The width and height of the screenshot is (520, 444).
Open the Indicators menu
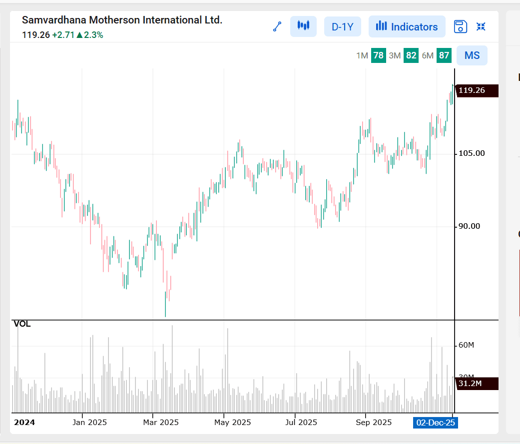point(407,26)
